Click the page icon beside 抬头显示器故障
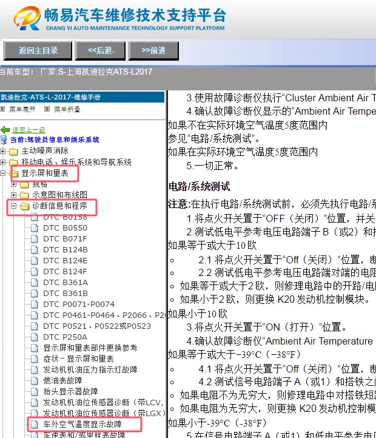Image resolution: width=376 pixels, height=438 pixels. pyautogui.click(x=35, y=391)
